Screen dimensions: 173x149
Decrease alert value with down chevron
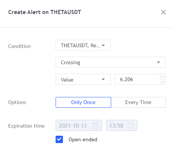point(163,82)
